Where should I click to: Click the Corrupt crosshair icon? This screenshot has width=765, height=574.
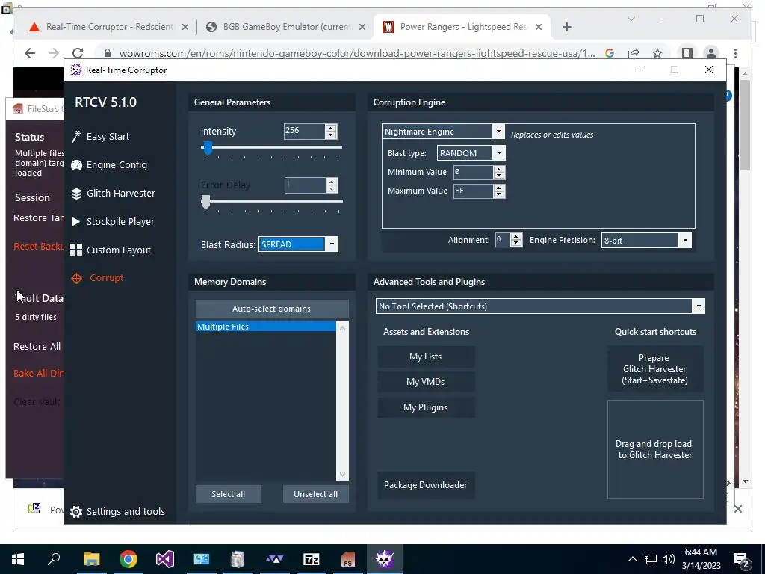(77, 278)
